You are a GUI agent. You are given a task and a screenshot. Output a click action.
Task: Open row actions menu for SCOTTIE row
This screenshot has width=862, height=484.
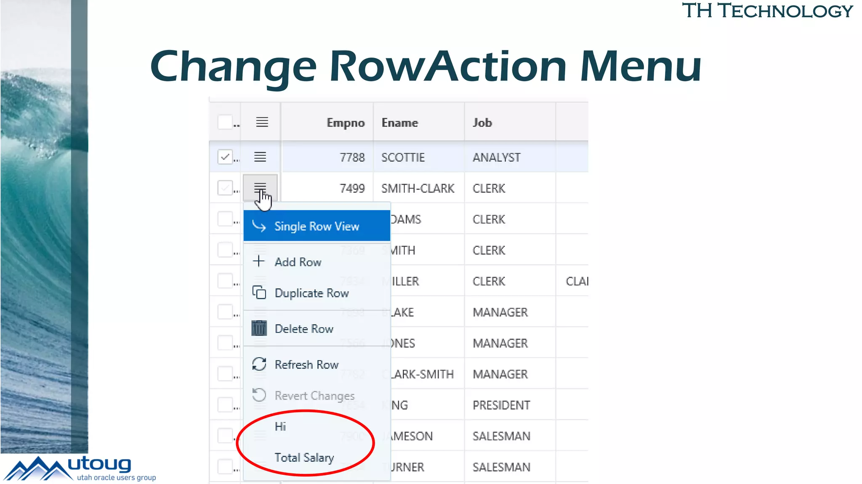coord(260,157)
